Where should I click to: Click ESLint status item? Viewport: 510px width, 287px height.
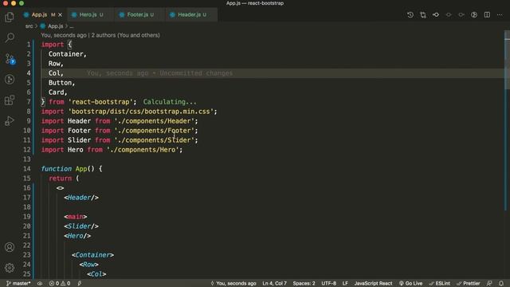click(x=439, y=284)
